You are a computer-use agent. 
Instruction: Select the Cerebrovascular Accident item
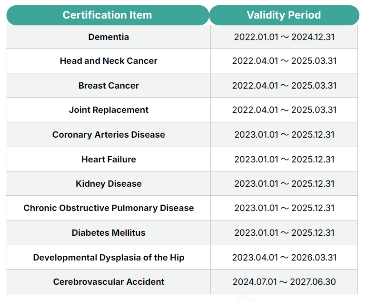[x=109, y=282]
